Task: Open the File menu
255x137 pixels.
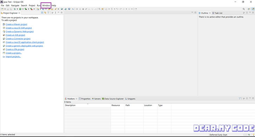Action: 2,6
